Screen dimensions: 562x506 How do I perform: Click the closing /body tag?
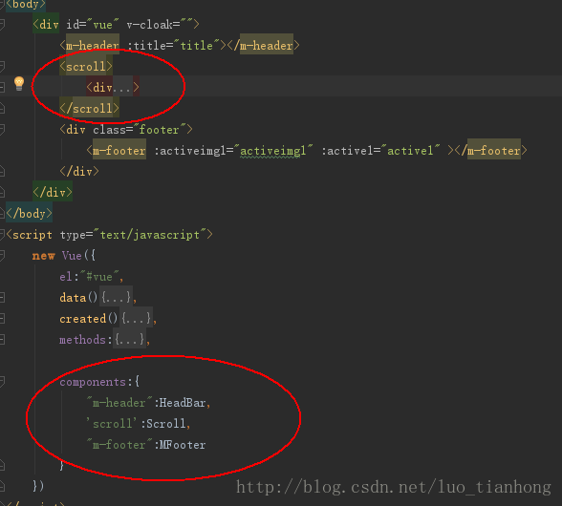30,214
